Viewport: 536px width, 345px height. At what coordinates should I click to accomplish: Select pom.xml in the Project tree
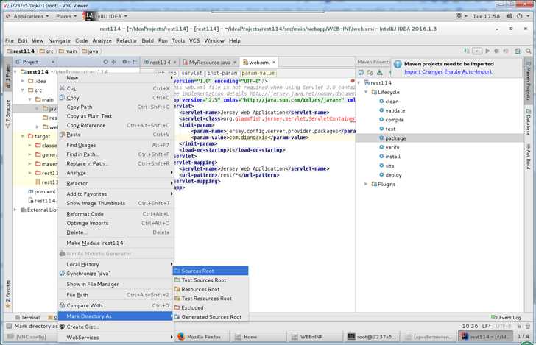42,191
